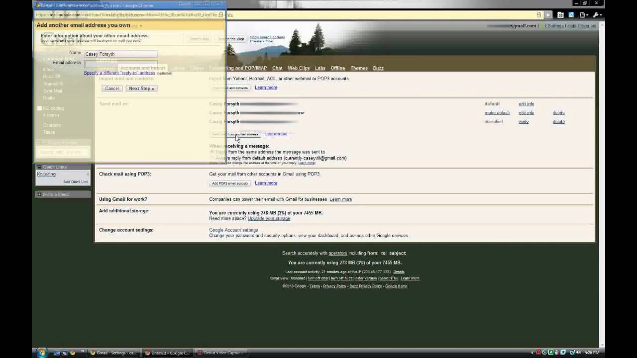The image size is (637, 358).
Task: Click verify for the unverified address
Action: pyautogui.click(x=524, y=122)
